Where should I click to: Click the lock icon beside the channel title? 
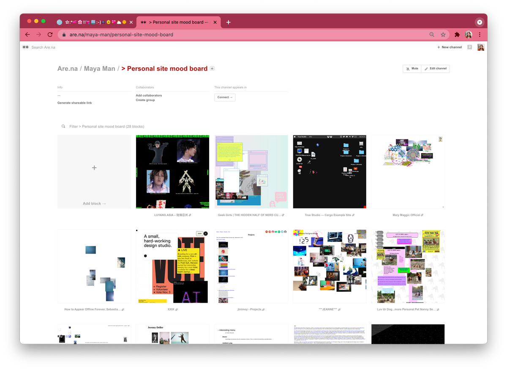tap(212, 68)
